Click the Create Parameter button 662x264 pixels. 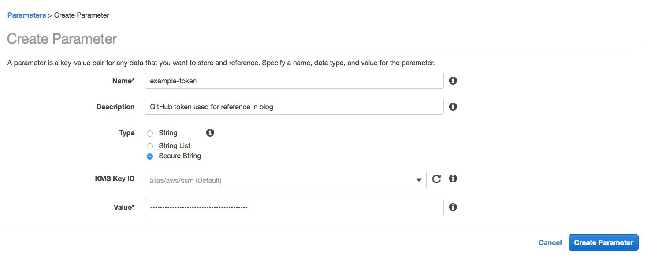pos(603,242)
